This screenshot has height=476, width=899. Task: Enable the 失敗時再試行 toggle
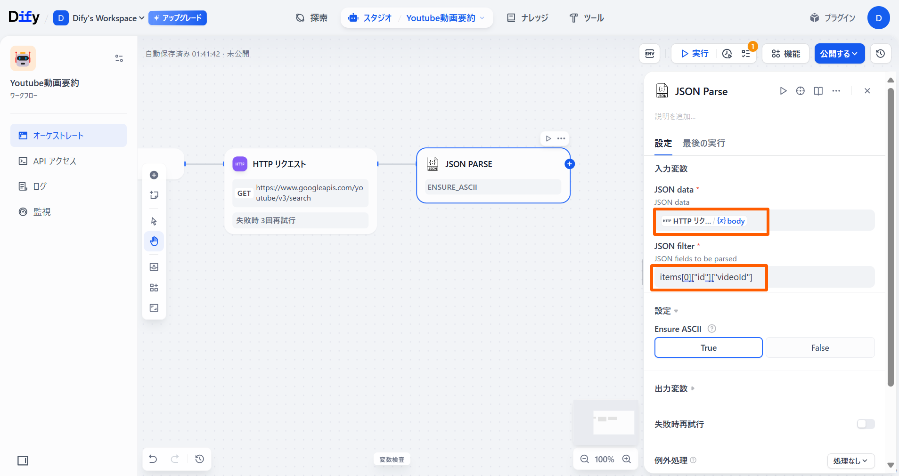[x=866, y=424]
